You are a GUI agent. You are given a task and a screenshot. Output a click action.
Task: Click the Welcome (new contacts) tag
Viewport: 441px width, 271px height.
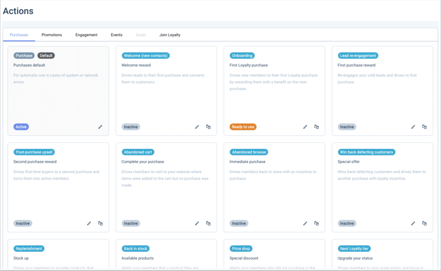pyautogui.click(x=145, y=56)
